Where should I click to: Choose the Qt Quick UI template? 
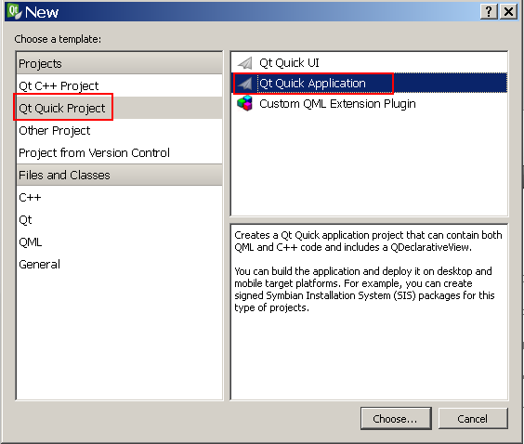coord(369,63)
